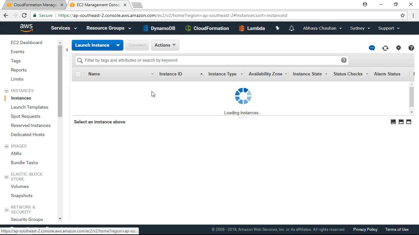The height and width of the screenshot is (235, 419).
Task: Open the Name column dropdown arrow
Action: (x=152, y=74)
